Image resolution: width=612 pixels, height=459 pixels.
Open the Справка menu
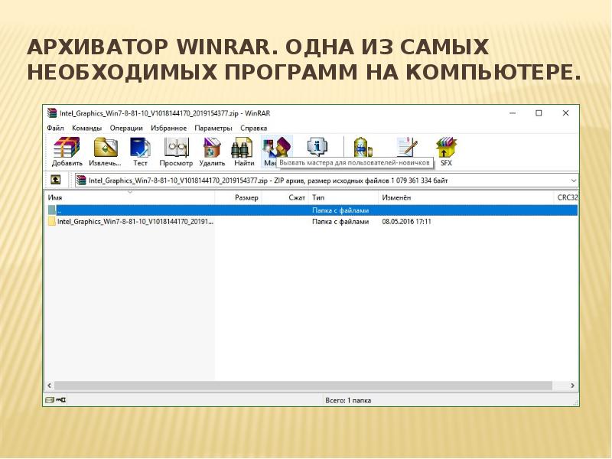click(253, 128)
